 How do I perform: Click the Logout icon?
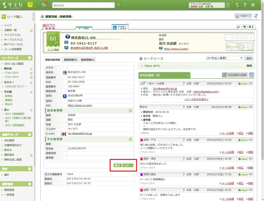228,5
